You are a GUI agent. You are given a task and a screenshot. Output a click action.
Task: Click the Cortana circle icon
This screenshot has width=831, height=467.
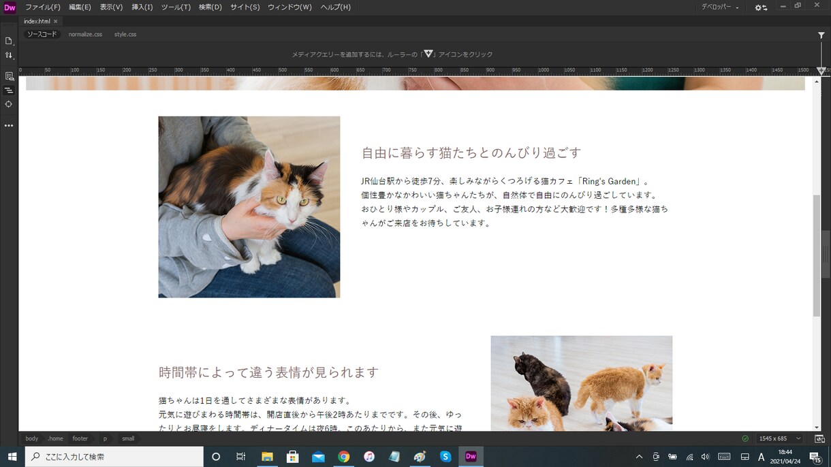click(x=216, y=457)
